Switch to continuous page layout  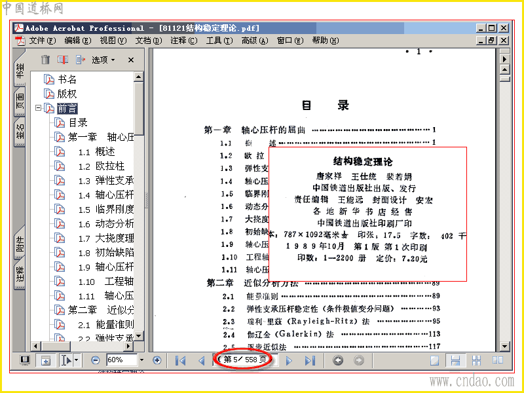(455, 361)
